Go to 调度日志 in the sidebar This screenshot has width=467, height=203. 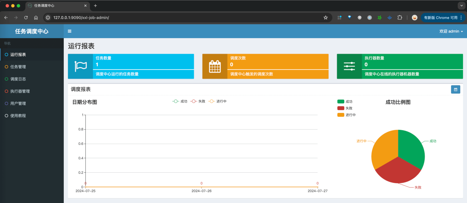18,79
